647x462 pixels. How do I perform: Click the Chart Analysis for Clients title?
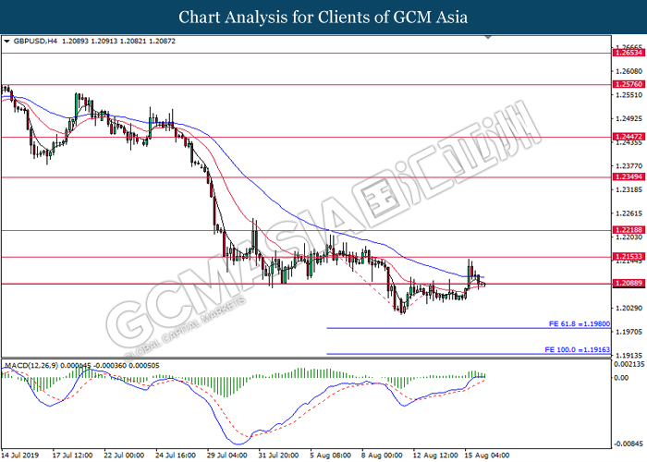point(323,18)
